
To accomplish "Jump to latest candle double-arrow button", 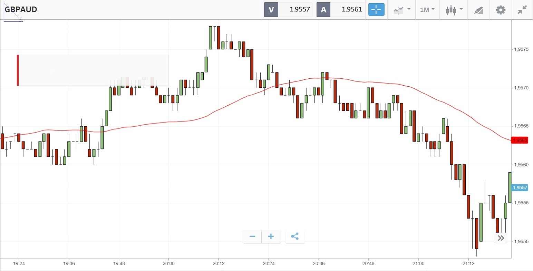I will (501, 238).
